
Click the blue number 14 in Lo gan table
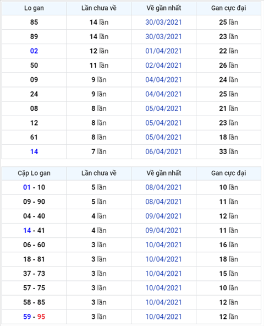[34, 151]
